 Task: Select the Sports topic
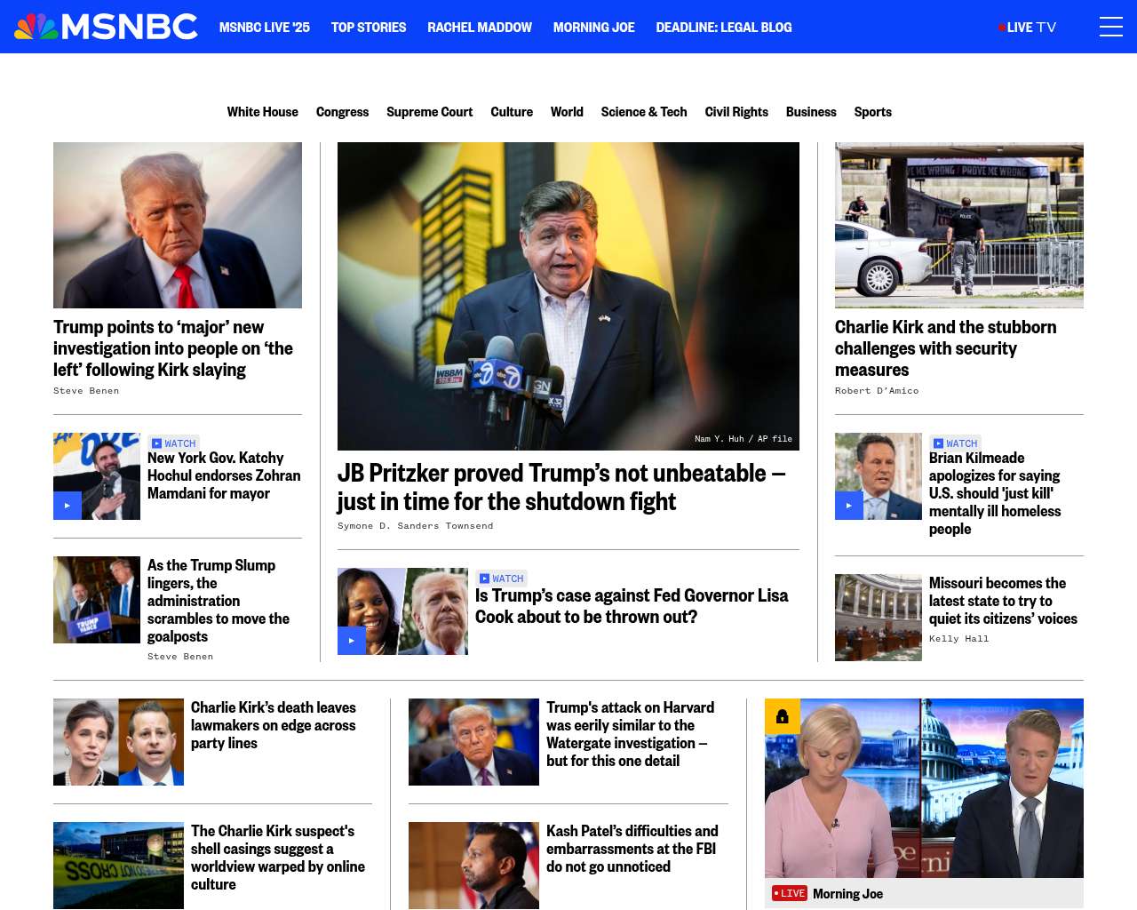pyautogui.click(x=873, y=112)
